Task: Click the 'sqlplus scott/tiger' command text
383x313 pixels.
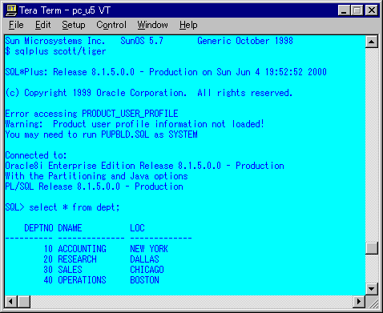Action: (60, 51)
